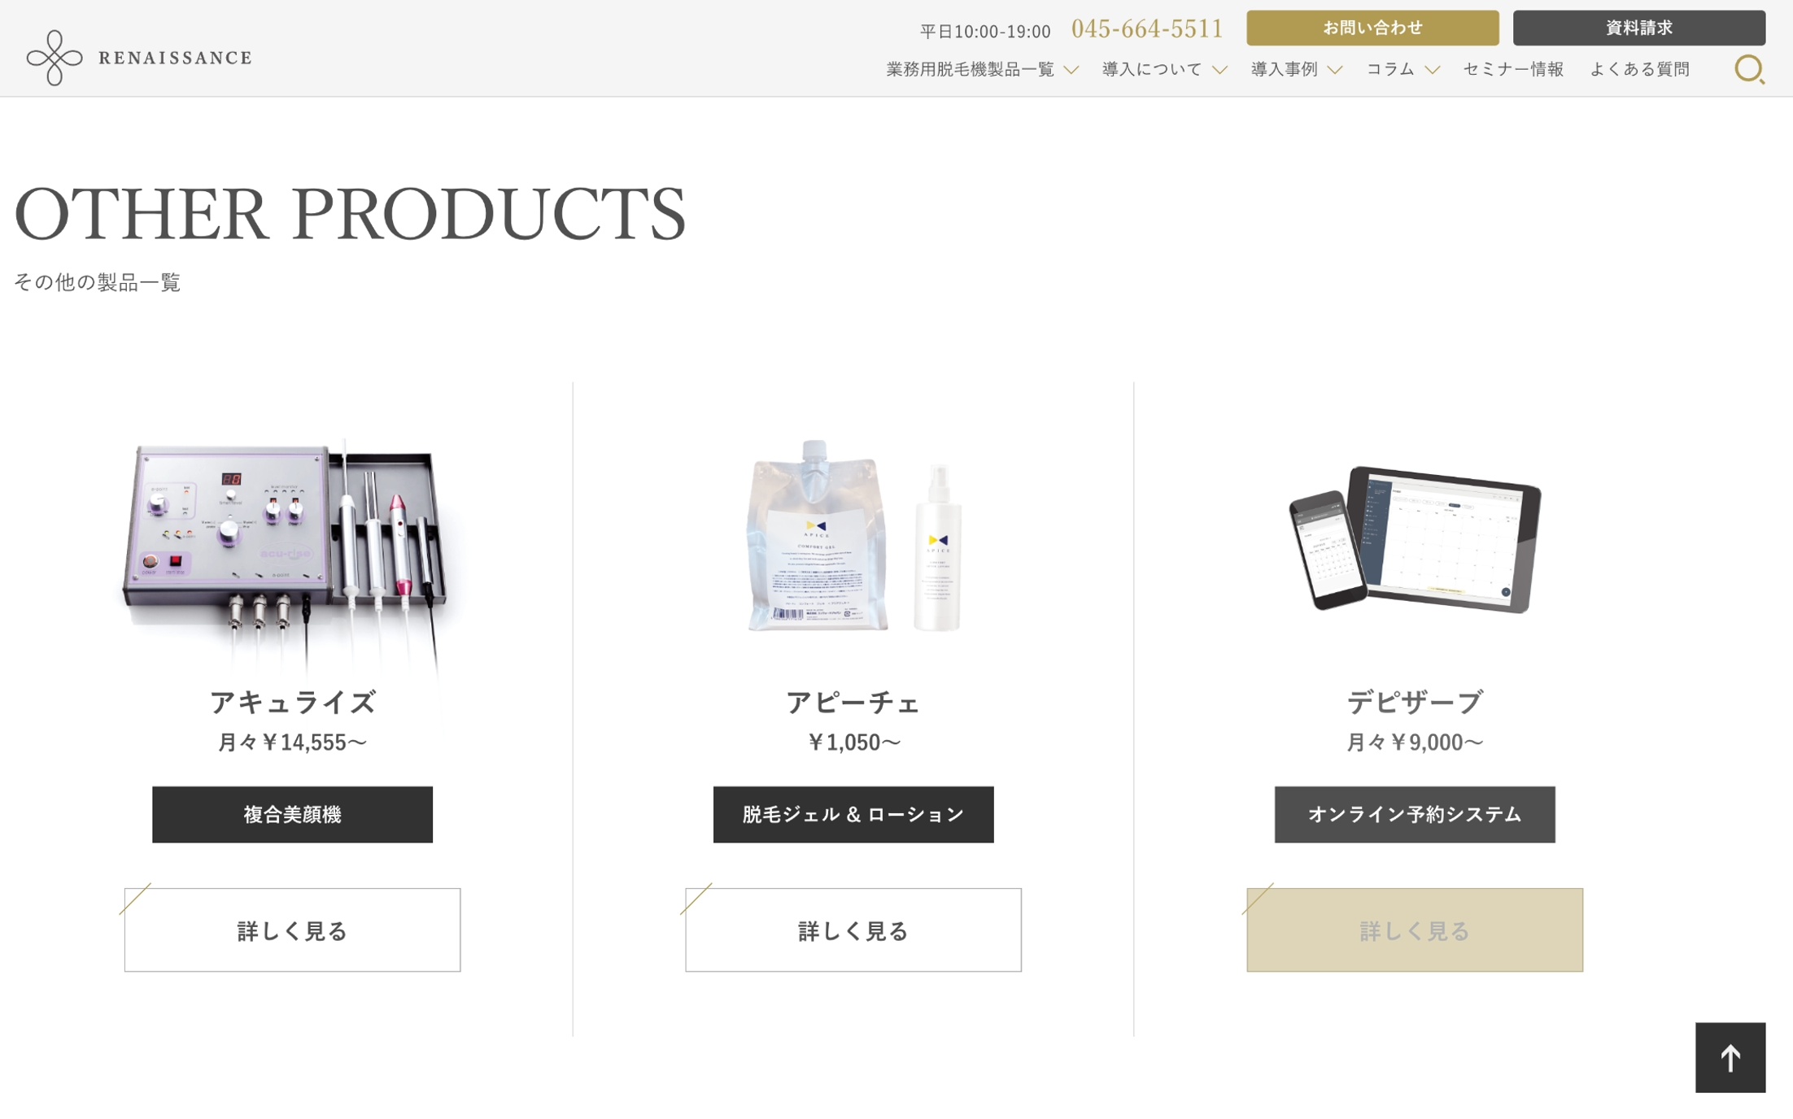Click the Renaissance flower logo

coord(55,58)
